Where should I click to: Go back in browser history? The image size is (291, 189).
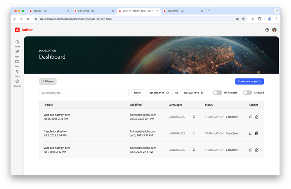pos(15,19)
